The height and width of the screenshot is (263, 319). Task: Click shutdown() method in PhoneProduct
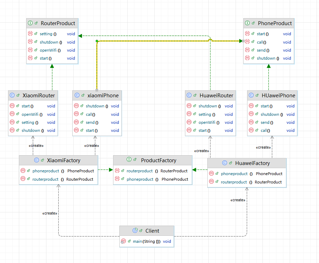pyautogui.click(x=269, y=58)
